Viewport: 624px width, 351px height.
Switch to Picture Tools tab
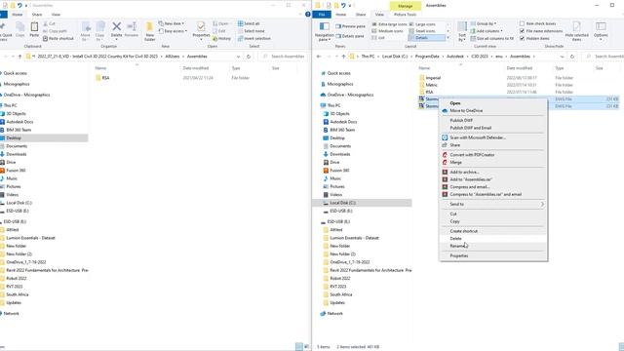[405, 15]
